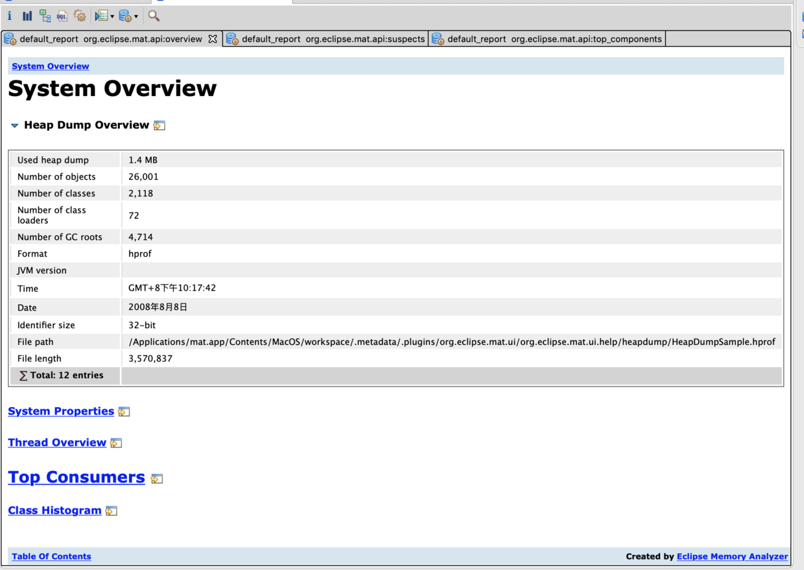Select the 1.4 MB used heap value
The width and height of the screenshot is (804, 570).
pyautogui.click(x=143, y=160)
